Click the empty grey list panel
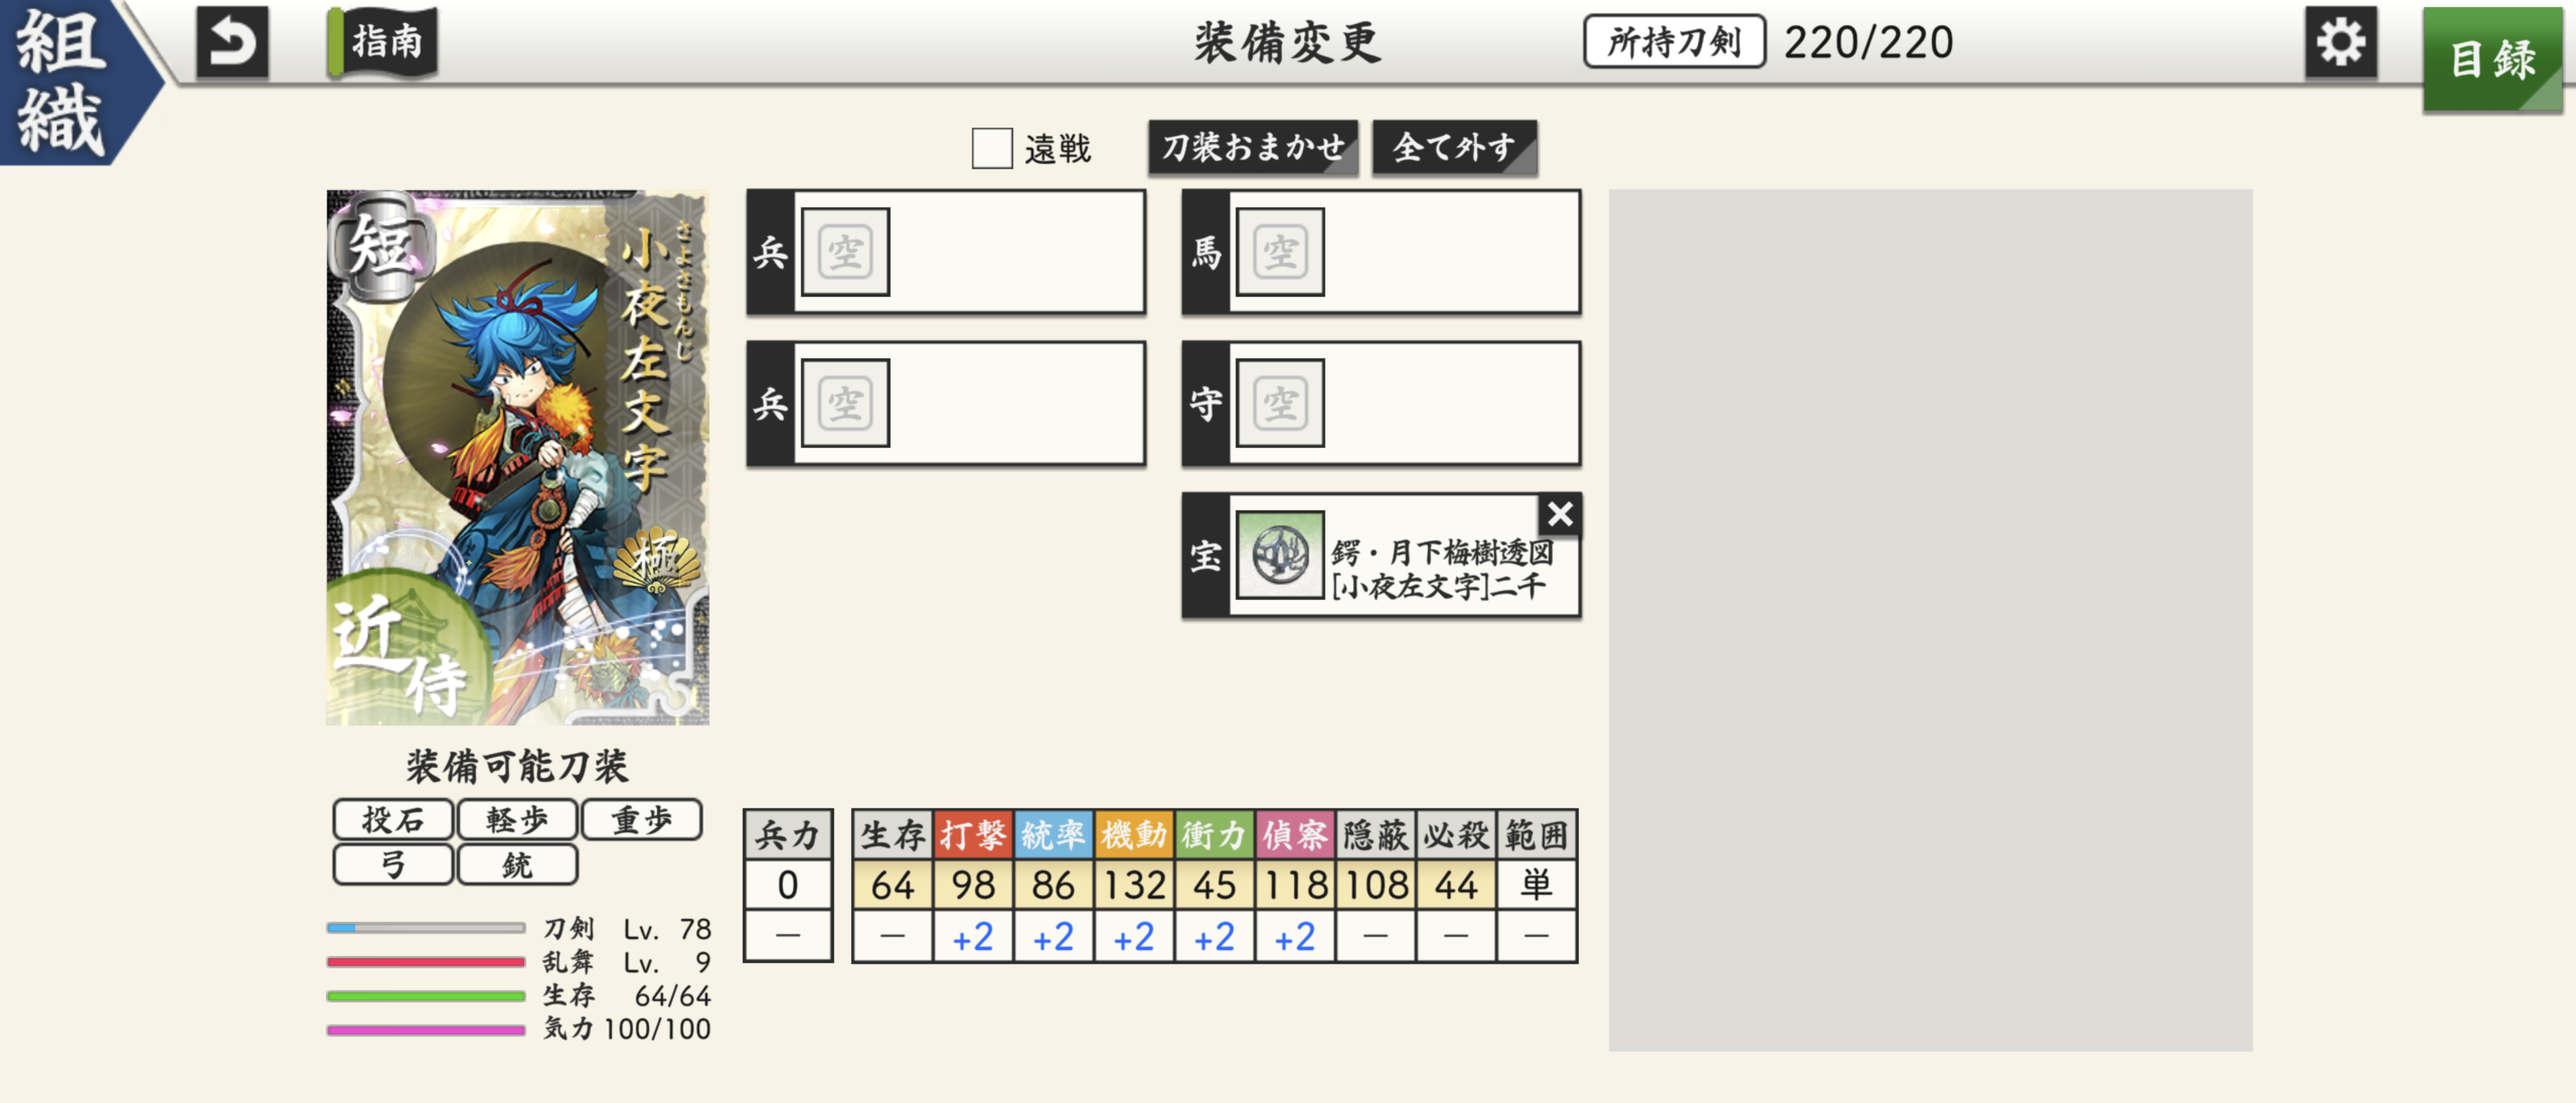Screen dimensions: 2576x1103 [x=1930, y=620]
